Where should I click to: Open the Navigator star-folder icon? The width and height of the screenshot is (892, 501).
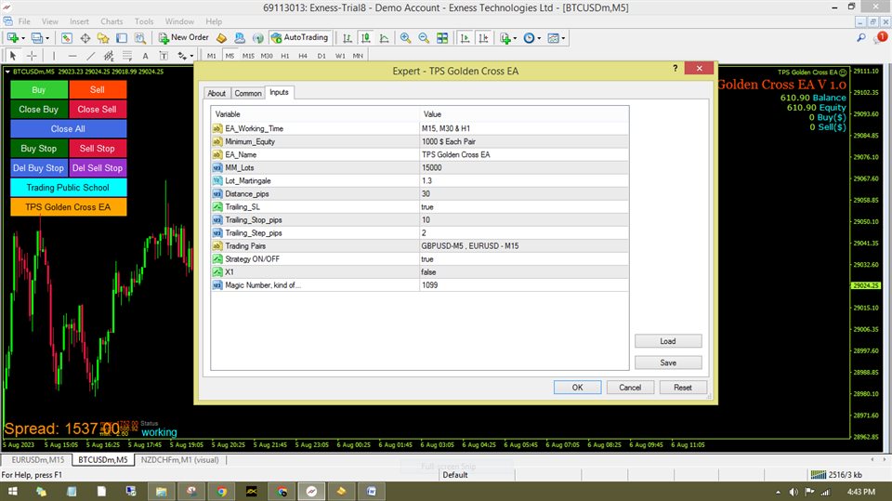pyautogui.click(x=103, y=38)
